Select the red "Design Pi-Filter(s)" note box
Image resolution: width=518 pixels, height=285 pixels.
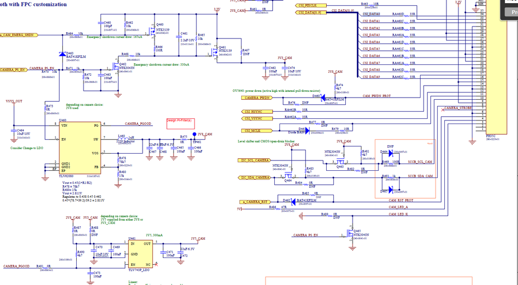(180, 124)
